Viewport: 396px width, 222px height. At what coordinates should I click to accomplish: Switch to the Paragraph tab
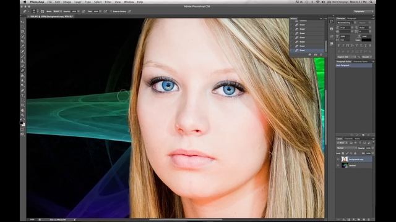pos(352,18)
